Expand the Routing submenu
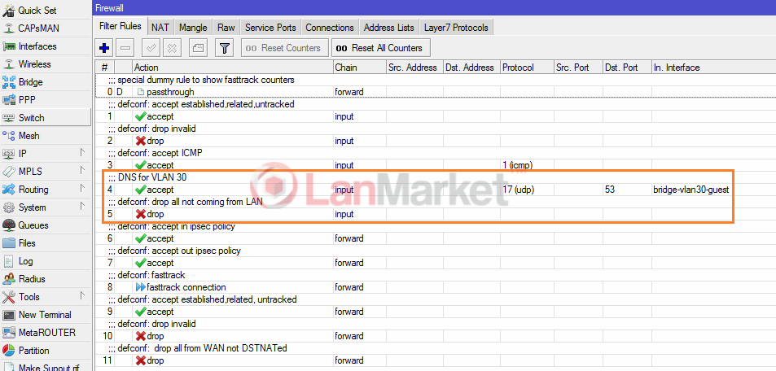This screenshot has width=776, height=371. point(46,190)
